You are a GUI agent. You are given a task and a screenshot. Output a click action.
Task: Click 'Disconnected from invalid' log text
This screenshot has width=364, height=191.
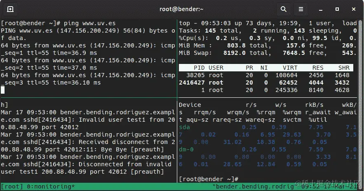tap(125, 165)
